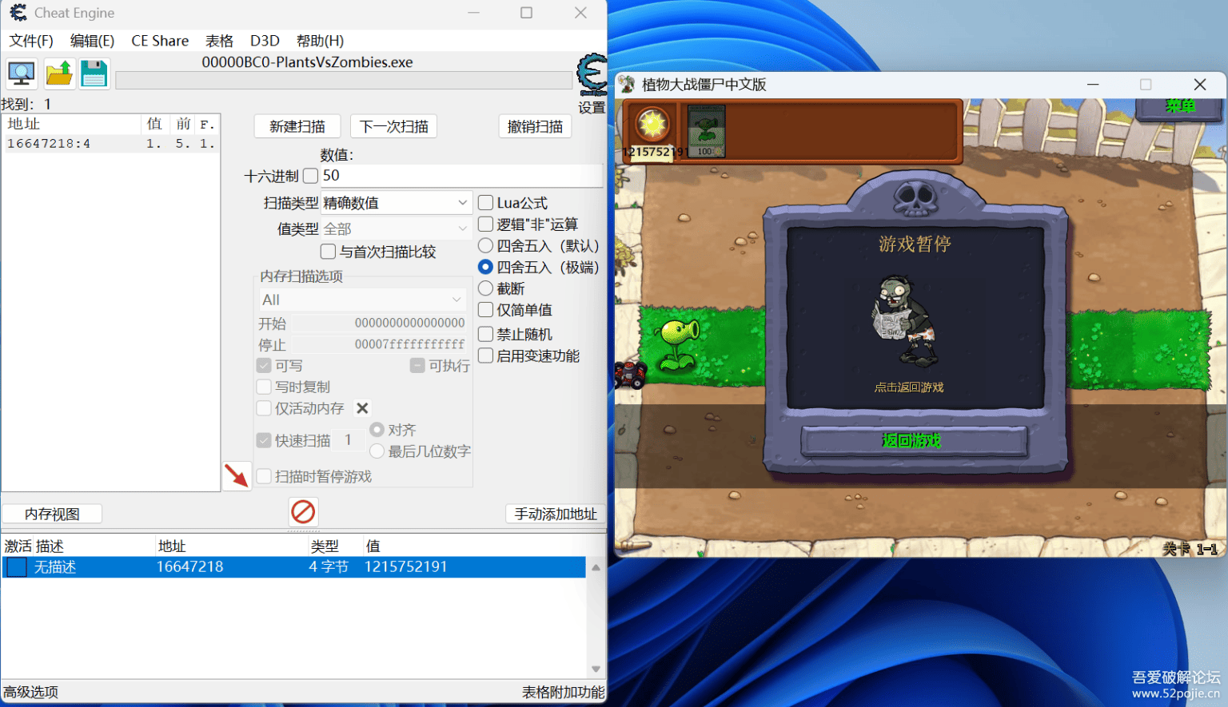Select the 最后几位数字 radio button
The height and width of the screenshot is (707, 1228).
click(377, 451)
